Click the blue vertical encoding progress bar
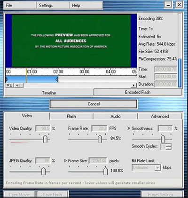188x198 pixels. point(180,73)
